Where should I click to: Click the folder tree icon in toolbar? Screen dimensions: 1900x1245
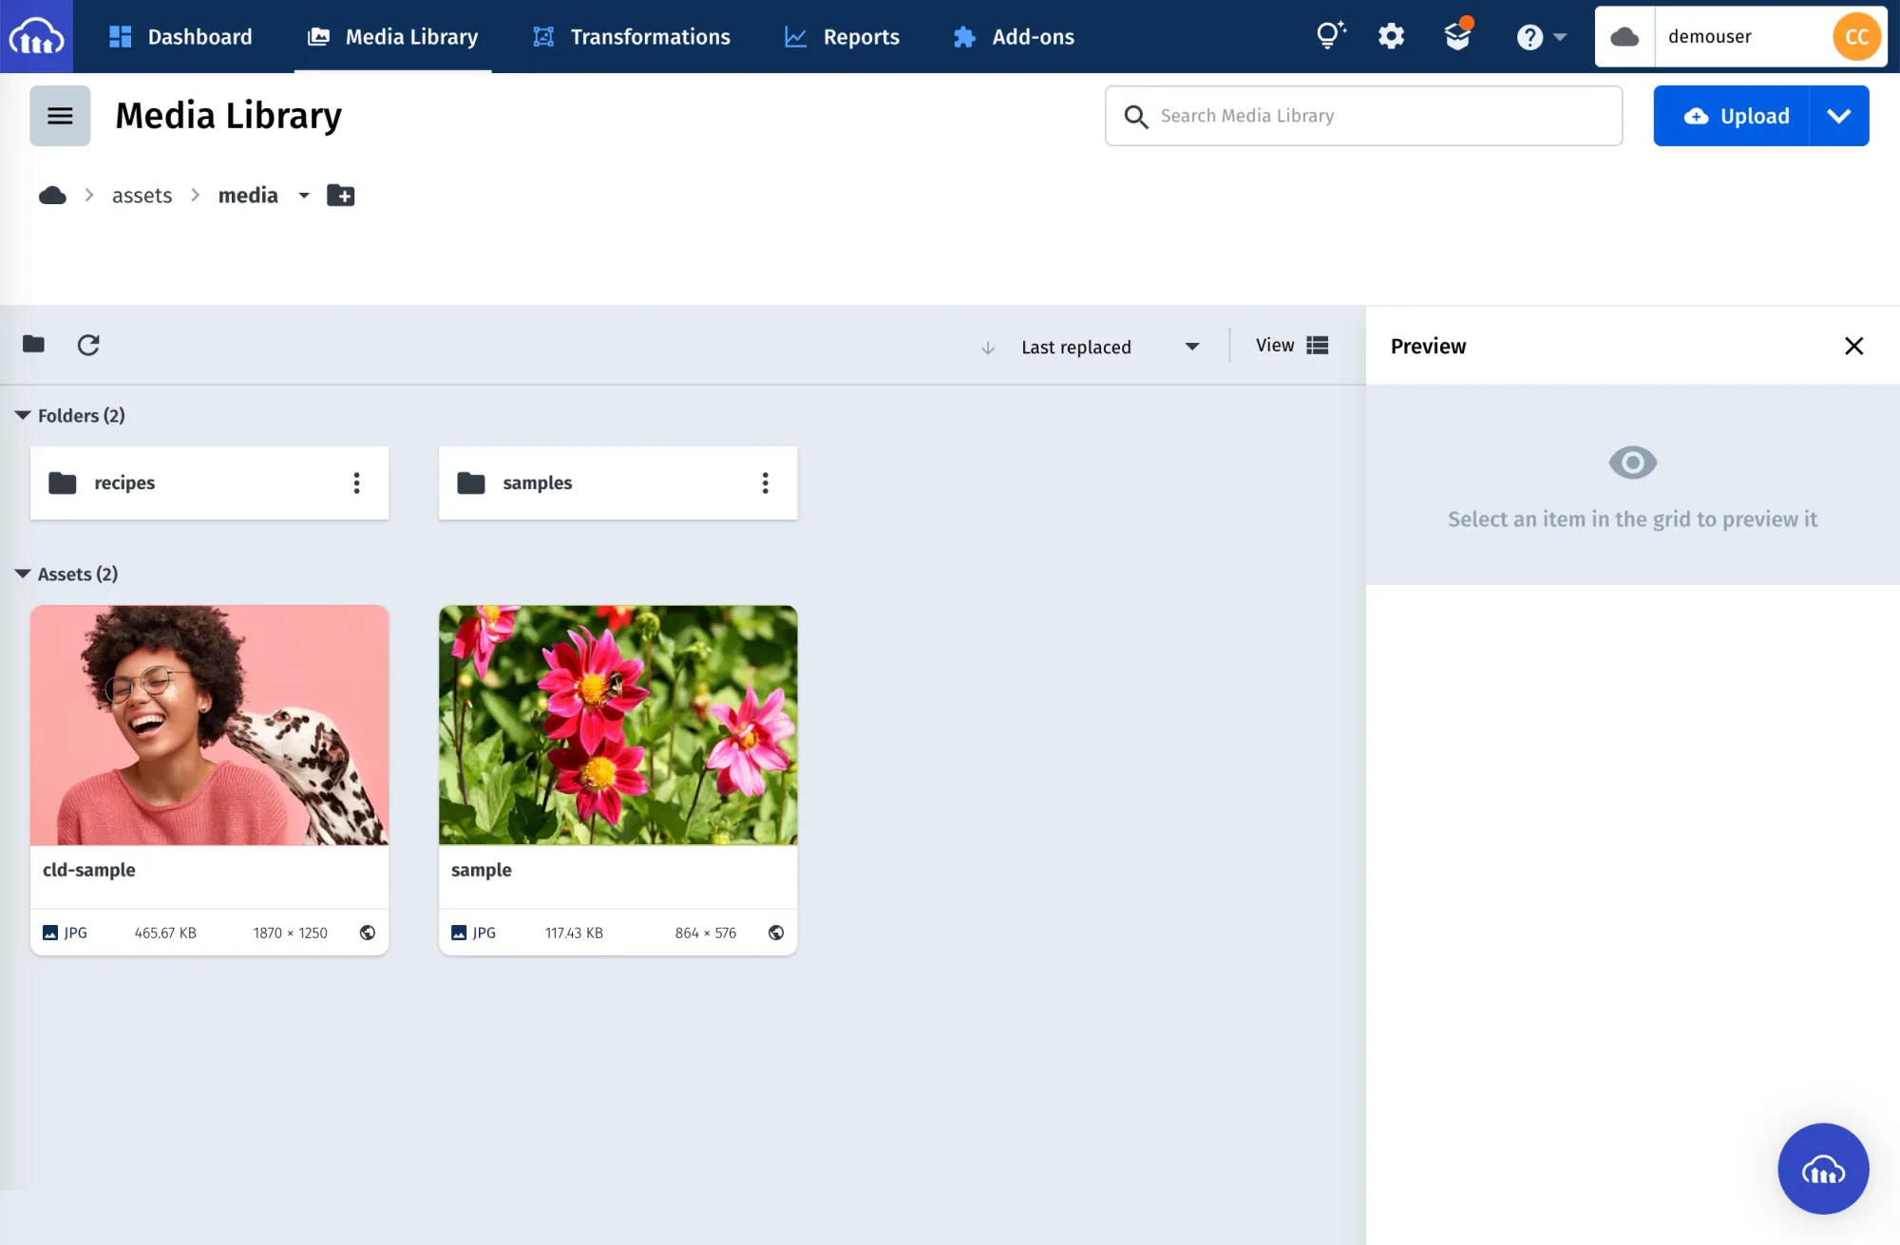(x=34, y=344)
